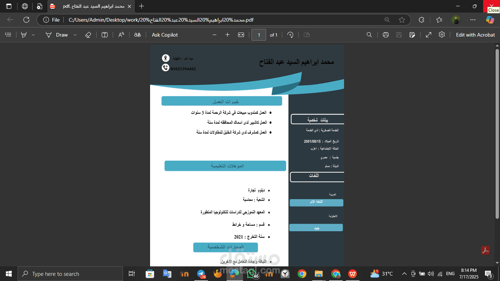Open a new tab
The width and height of the screenshot is (500, 281).
click(x=142, y=6)
